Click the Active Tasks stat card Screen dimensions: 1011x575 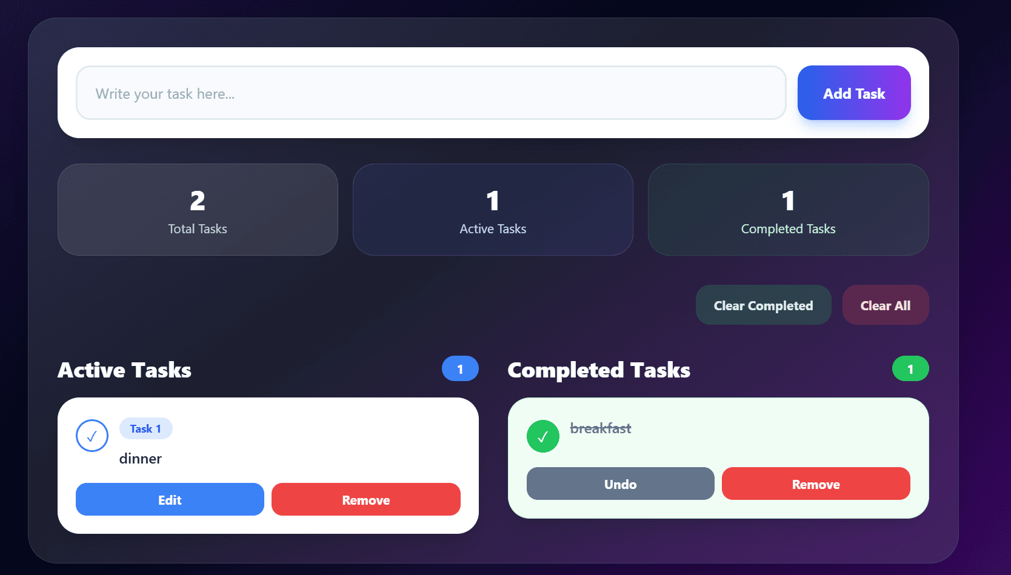click(493, 210)
